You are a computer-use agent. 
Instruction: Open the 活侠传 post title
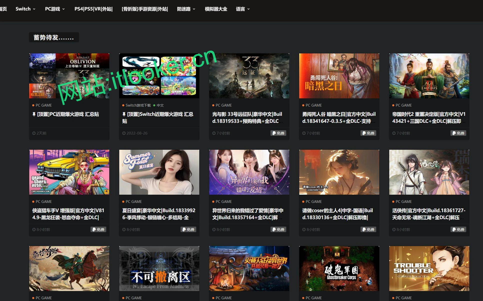click(429, 214)
